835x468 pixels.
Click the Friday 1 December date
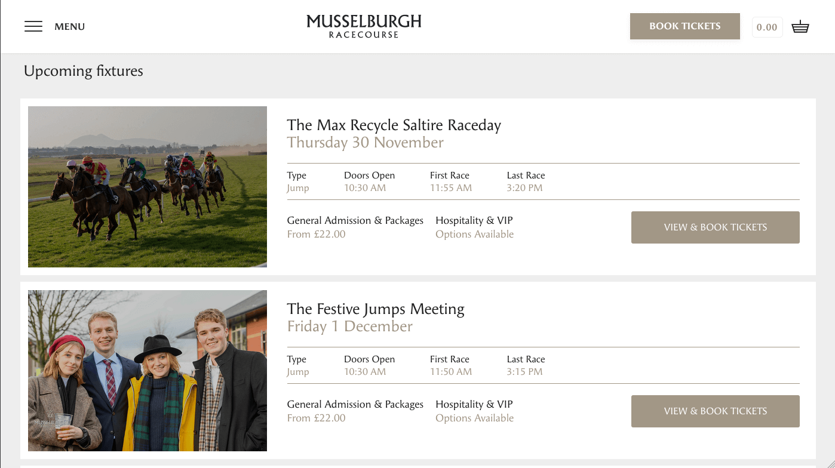[x=349, y=327]
